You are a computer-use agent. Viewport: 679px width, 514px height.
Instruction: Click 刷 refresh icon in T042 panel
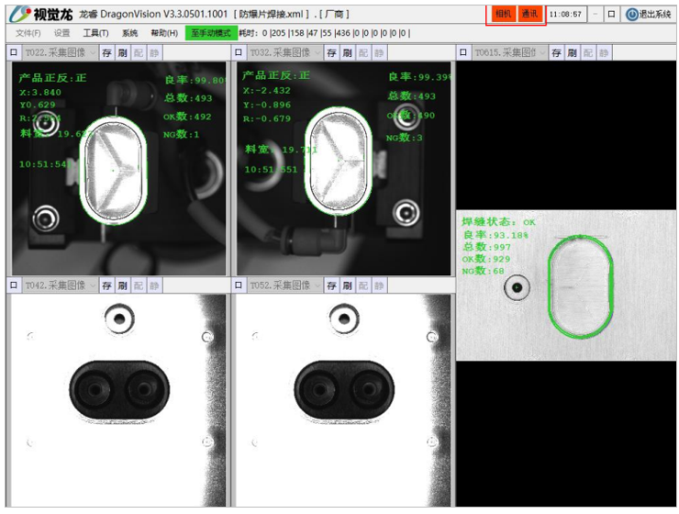coord(123,285)
